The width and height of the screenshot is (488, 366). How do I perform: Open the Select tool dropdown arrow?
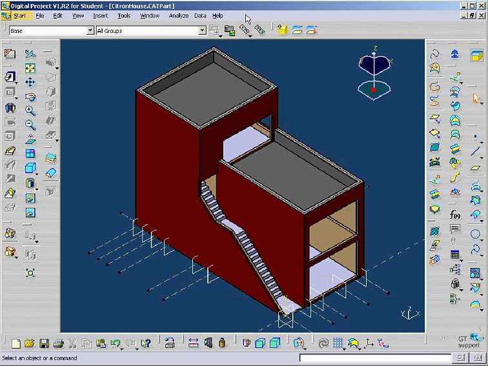click(x=482, y=104)
